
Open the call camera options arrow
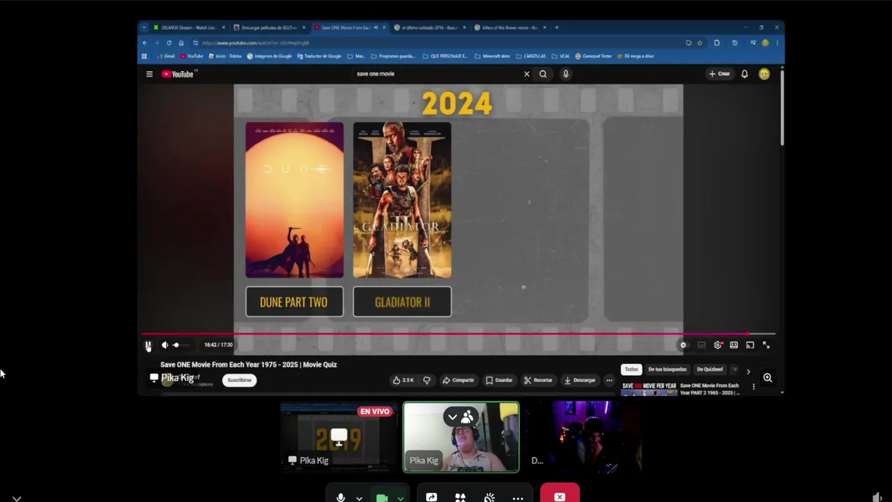400,498
